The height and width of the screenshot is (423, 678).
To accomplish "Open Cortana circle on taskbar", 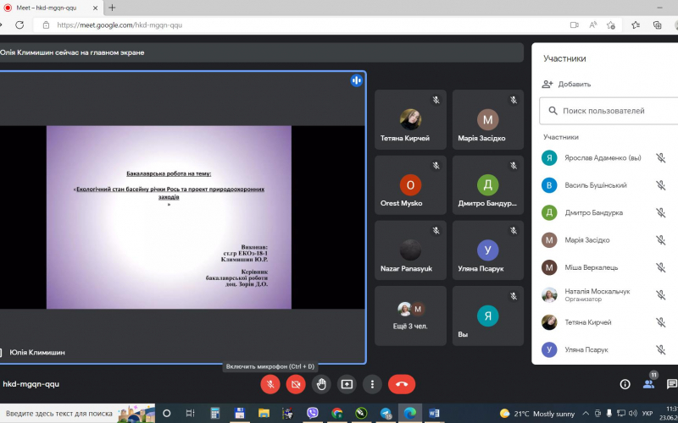I will 166,414.
